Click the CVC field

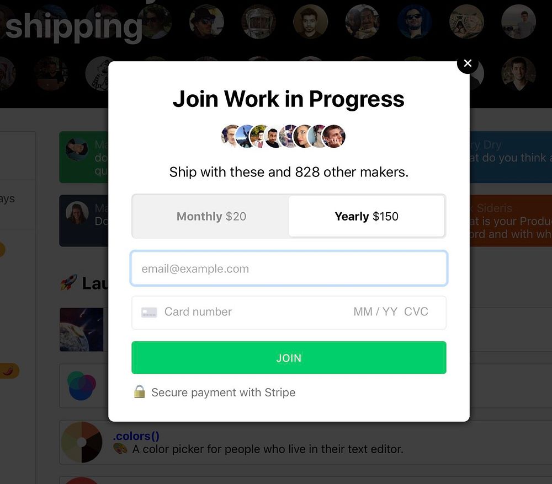click(416, 312)
